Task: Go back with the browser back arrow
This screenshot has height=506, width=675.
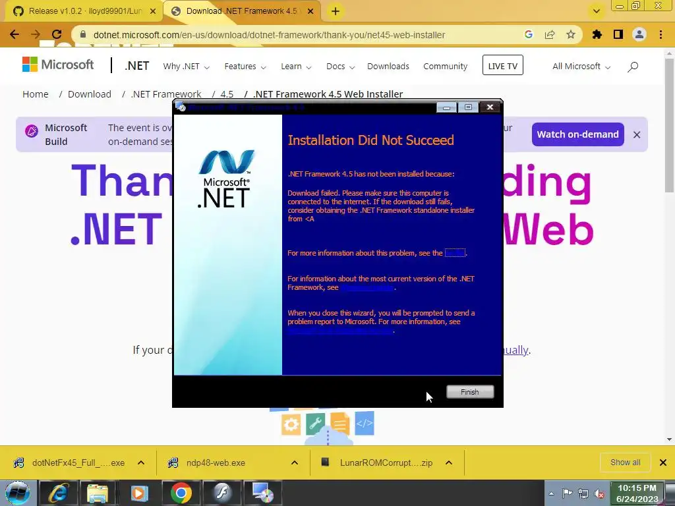Action: 15,34
